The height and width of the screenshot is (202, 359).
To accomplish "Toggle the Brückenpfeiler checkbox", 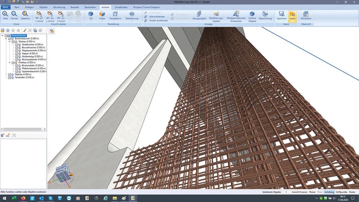I will (17, 66).
